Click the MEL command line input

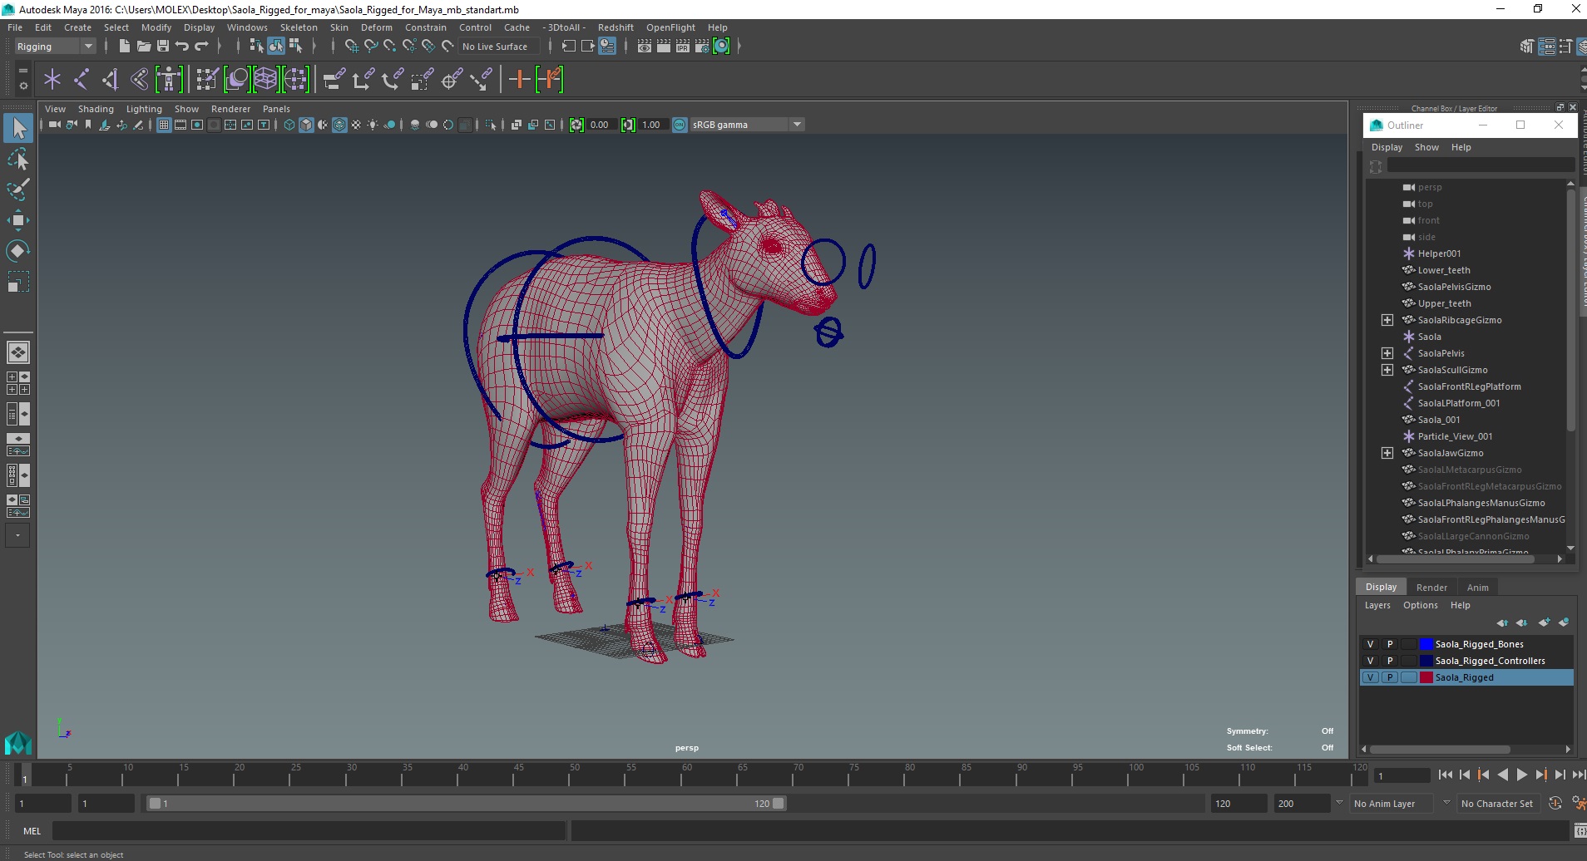click(309, 830)
